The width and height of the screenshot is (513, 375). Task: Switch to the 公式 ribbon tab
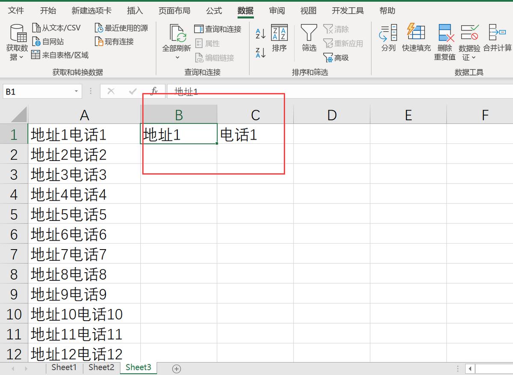(x=214, y=11)
